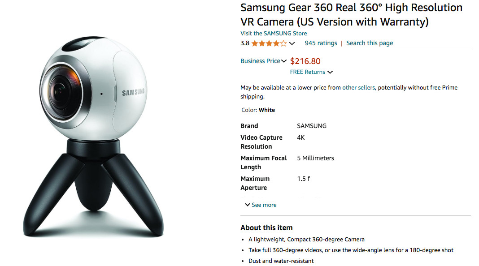Expand FREE Returns details
Viewport: 479px width, 266px height.
(x=311, y=72)
